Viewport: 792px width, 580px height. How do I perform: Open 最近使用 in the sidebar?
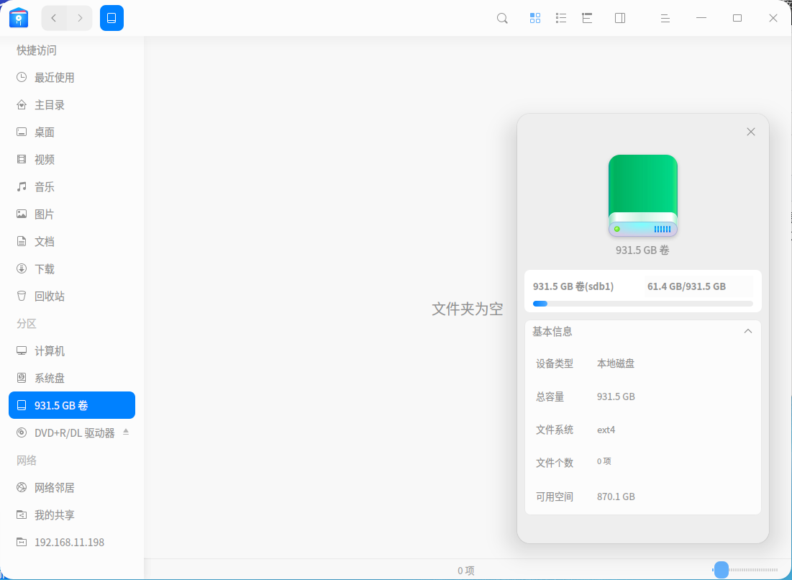click(x=55, y=78)
